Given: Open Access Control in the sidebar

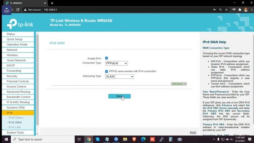Looking at the screenshot, I should click(x=18, y=87).
